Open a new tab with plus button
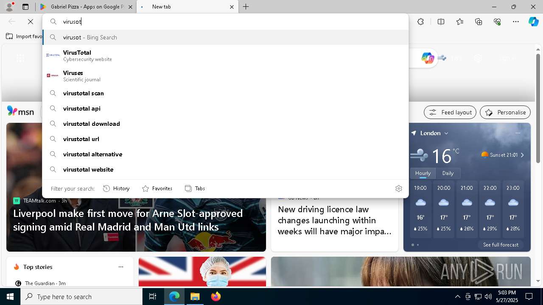The width and height of the screenshot is (543, 305). (x=246, y=7)
